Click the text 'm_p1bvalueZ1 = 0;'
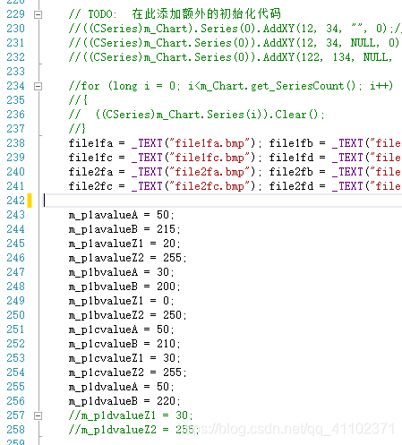402x445 pixels. click(x=121, y=301)
